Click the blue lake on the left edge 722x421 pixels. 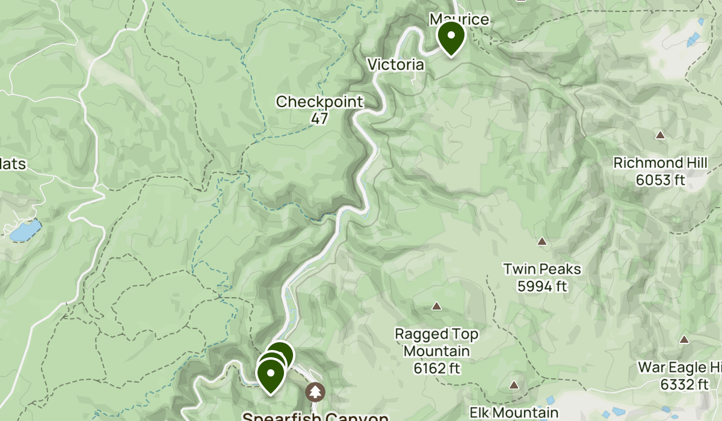[24, 229]
